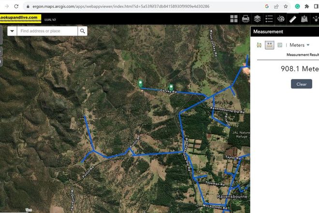Click the search magnifier button
The width and height of the screenshot is (319, 213).
click(x=82, y=31)
